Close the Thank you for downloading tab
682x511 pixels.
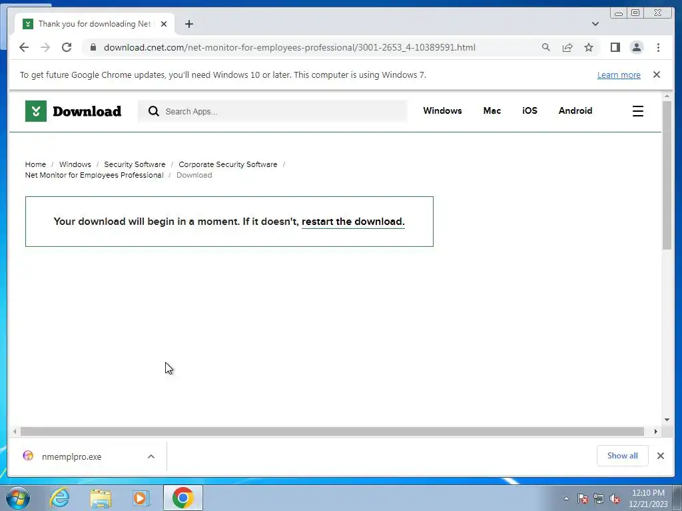[x=164, y=24]
